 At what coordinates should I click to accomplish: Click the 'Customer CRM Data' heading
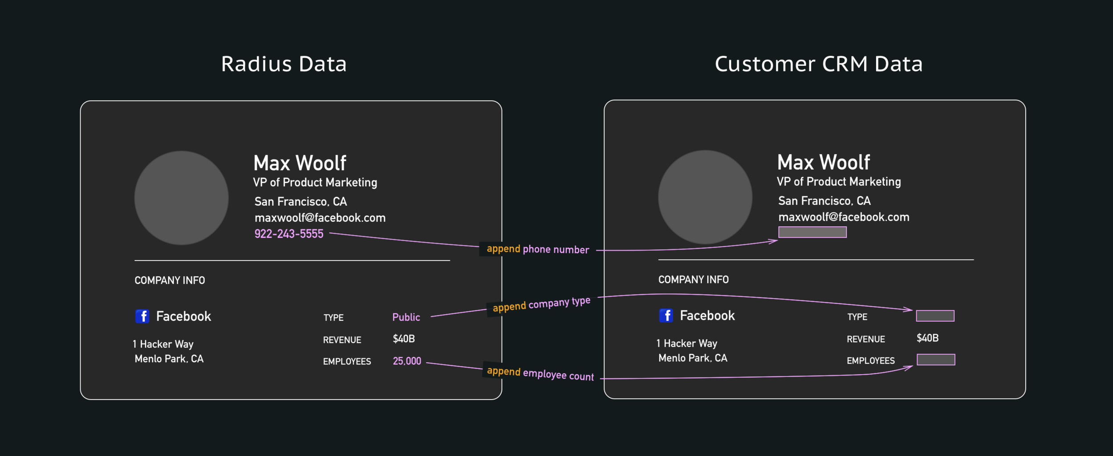(x=819, y=64)
